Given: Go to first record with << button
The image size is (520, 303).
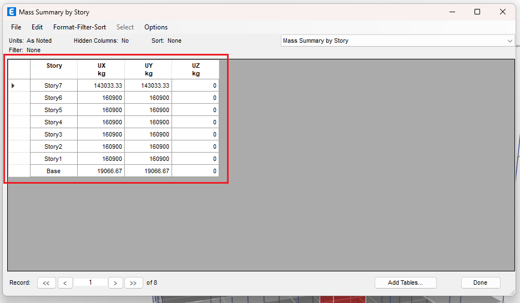Looking at the screenshot, I should pyautogui.click(x=46, y=283).
